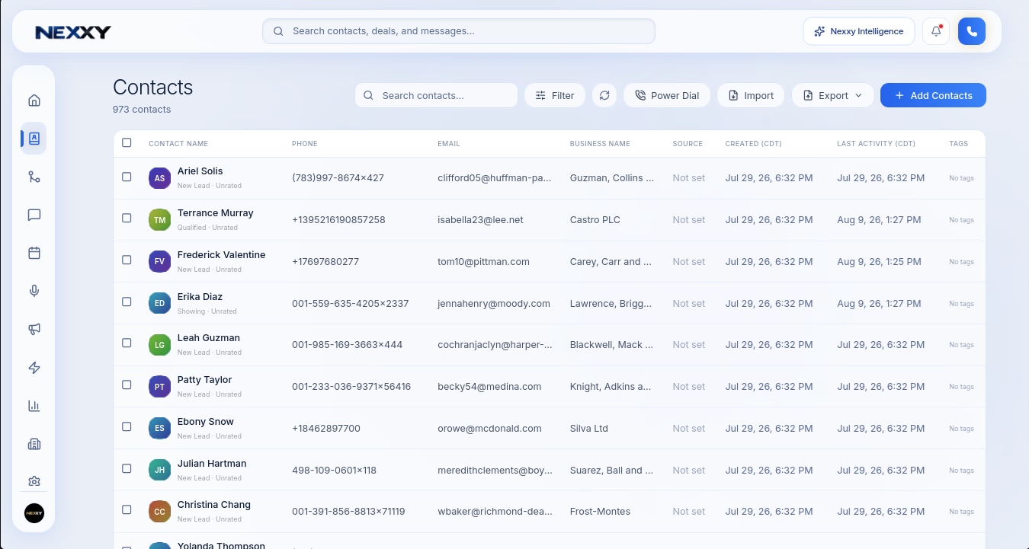Screen dimensions: 1029x549
Task: Open contact Yolanda Thompson
Action: click(x=221, y=545)
